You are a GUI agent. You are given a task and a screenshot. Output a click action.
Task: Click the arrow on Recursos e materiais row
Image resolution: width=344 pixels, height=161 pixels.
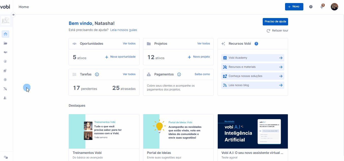click(281, 67)
